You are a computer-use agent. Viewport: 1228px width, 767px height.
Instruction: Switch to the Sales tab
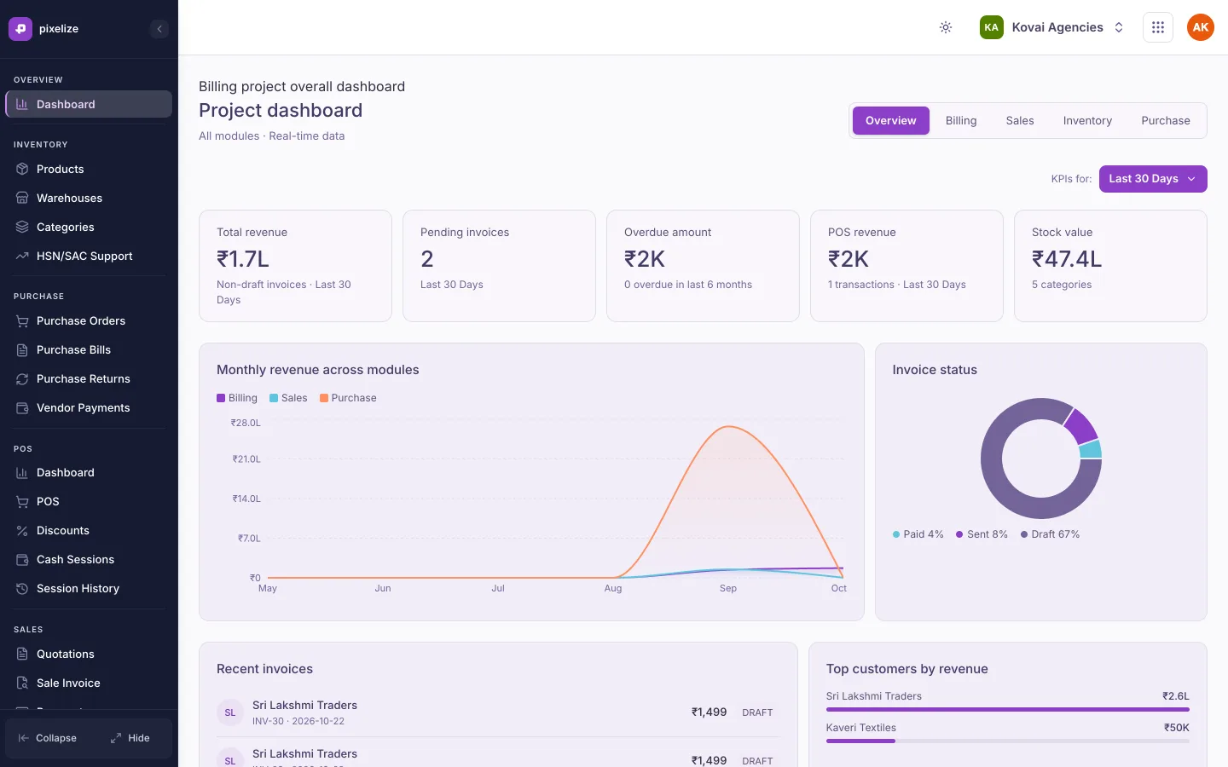(1019, 120)
